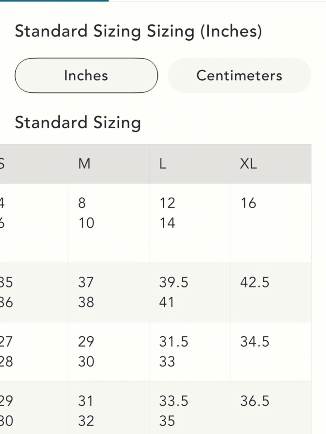Switch units to Inches
The height and width of the screenshot is (434, 326).
coord(86,76)
